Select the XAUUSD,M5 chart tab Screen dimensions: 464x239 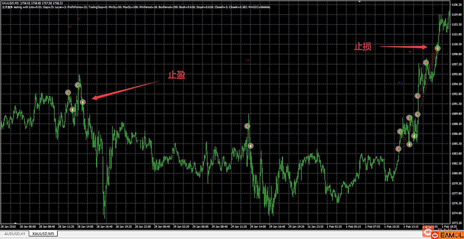[43, 234]
